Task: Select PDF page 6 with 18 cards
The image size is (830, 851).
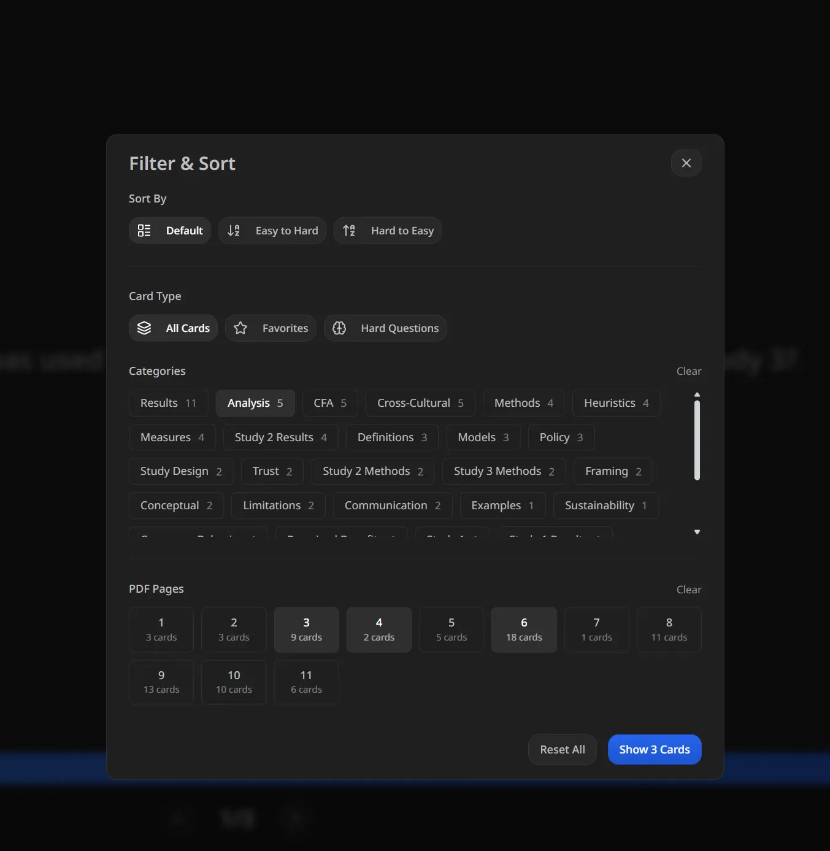Action: click(524, 629)
